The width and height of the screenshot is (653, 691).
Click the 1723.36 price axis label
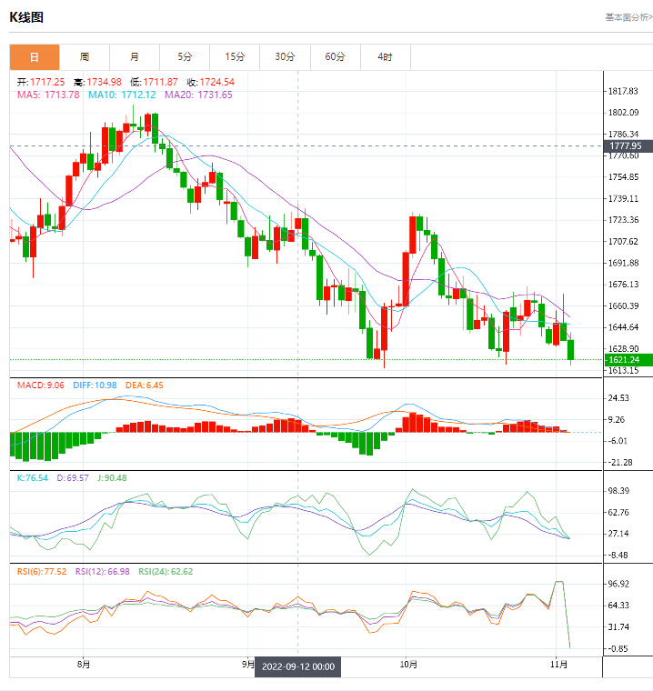pyautogui.click(x=623, y=220)
